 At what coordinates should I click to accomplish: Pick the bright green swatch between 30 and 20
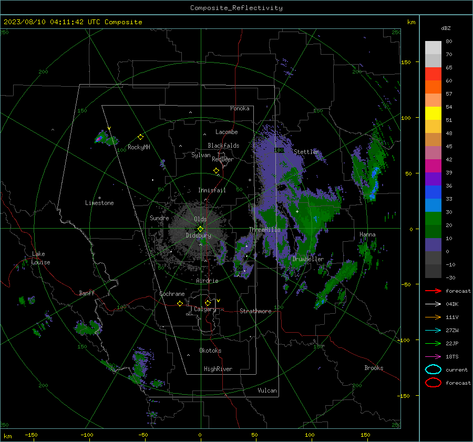click(x=433, y=219)
